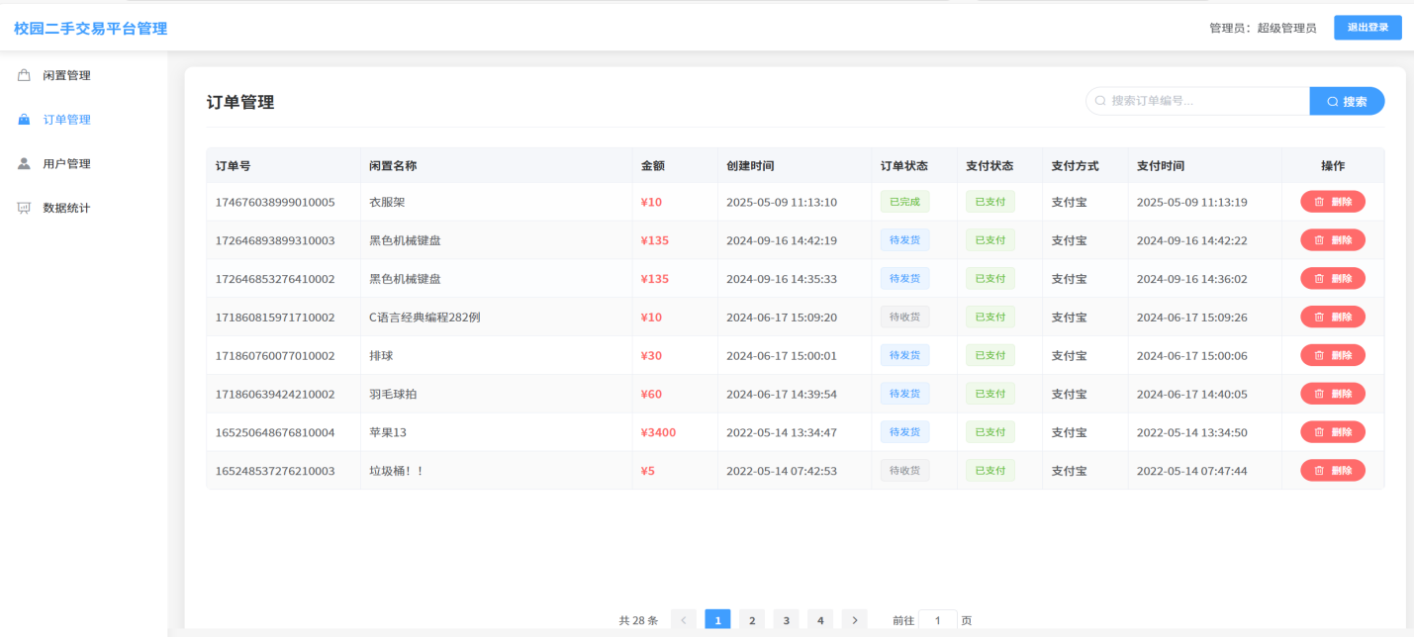This screenshot has width=1414, height=637.
Task: Click the 校园二手交易平台管理 title
Action: click(90, 29)
